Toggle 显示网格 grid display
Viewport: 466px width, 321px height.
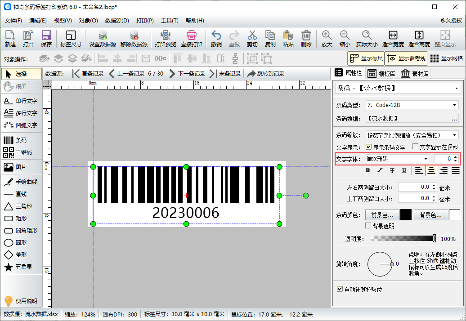446,58
